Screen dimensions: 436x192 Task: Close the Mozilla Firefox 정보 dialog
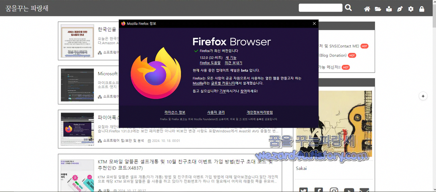point(314,23)
